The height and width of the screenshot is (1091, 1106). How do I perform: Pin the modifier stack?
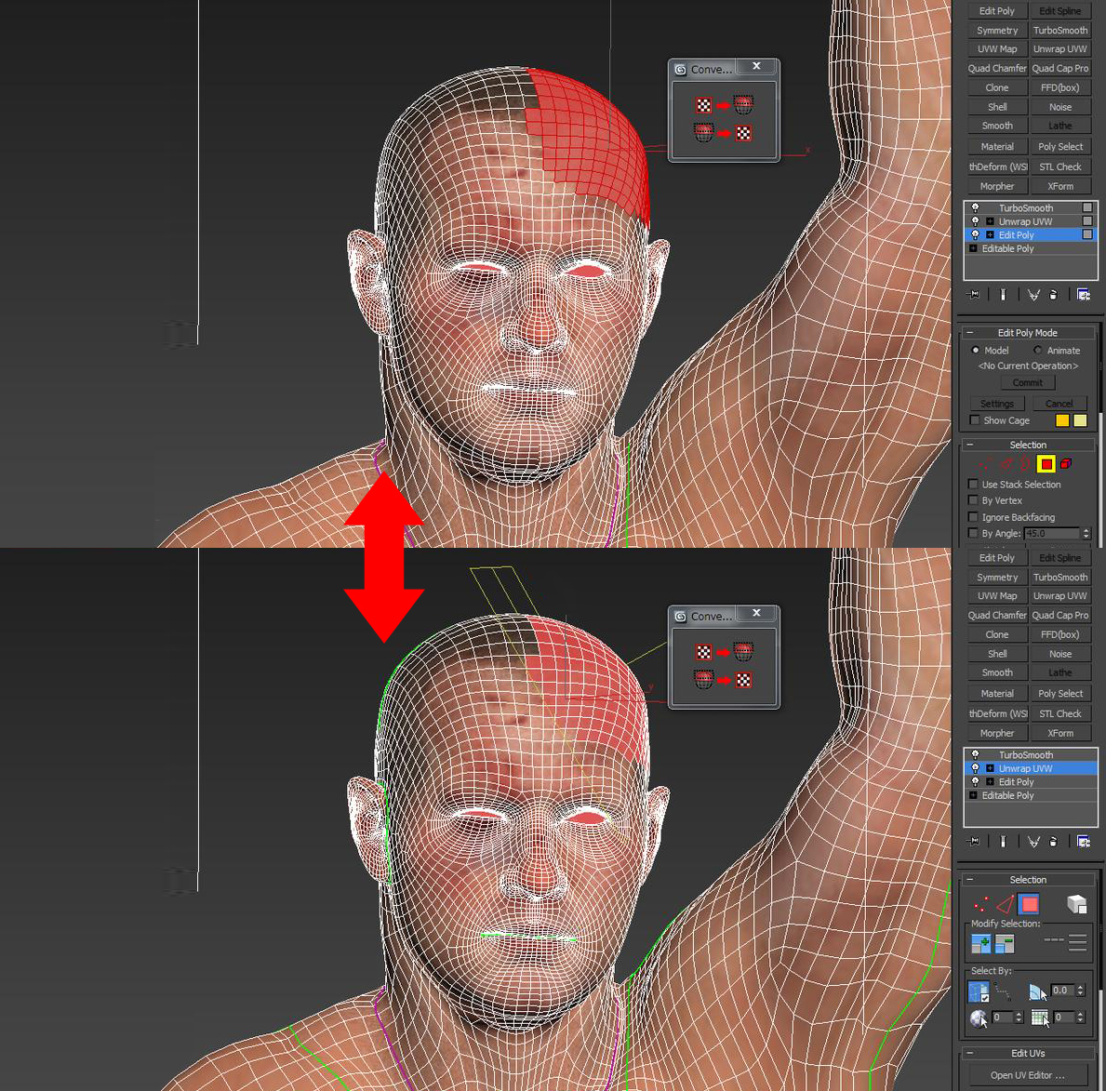[974, 294]
